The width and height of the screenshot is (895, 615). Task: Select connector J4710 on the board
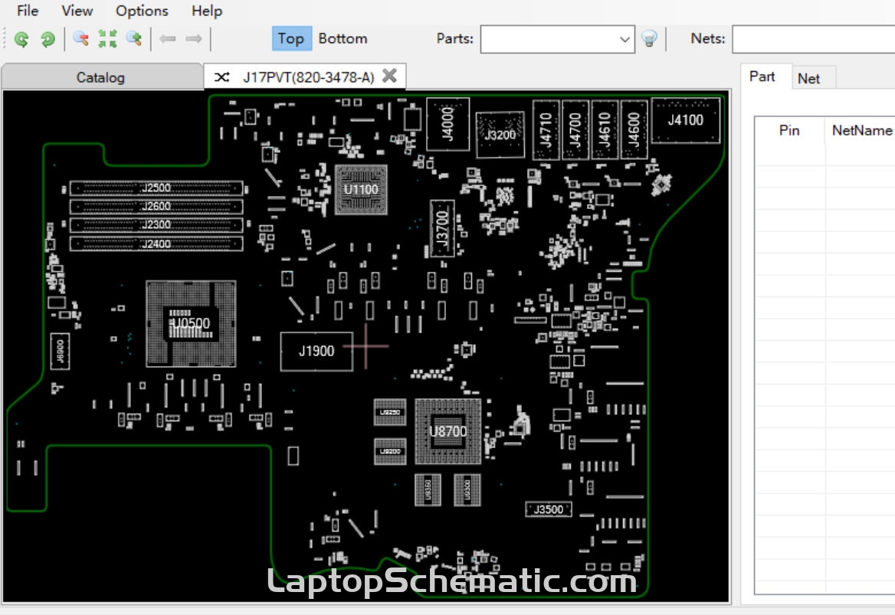click(x=546, y=130)
